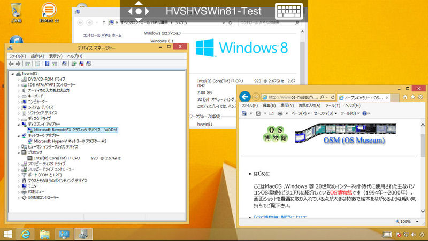Viewport: 428px width, 241px height.
Task: Click the pan control icon in remote session bar
Action: 139,11
